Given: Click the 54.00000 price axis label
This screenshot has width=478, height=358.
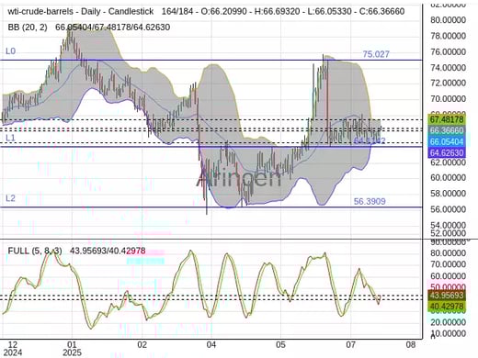Looking at the screenshot, I should [x=448, y=225].
